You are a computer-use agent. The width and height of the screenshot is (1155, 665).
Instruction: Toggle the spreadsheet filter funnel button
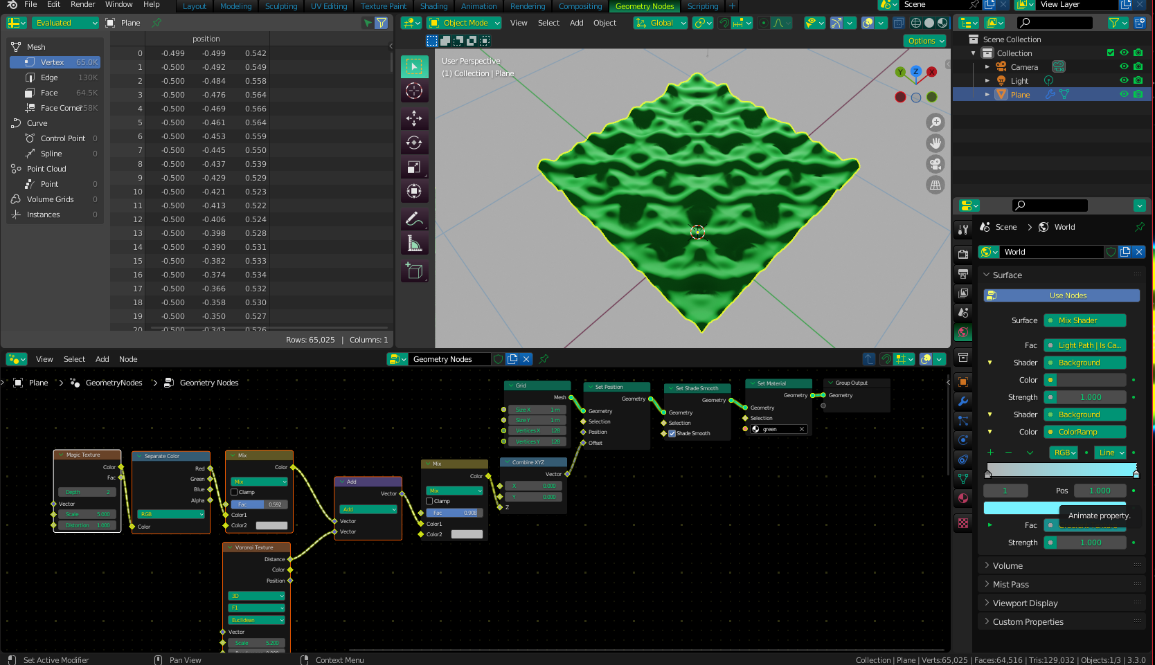(x=381, y=23)
